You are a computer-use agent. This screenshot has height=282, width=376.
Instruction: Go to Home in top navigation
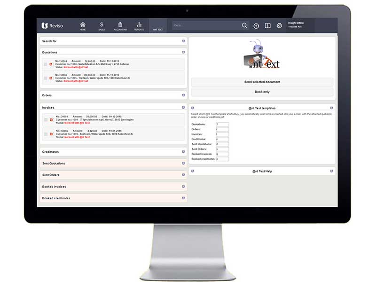[x=83, y=26]
